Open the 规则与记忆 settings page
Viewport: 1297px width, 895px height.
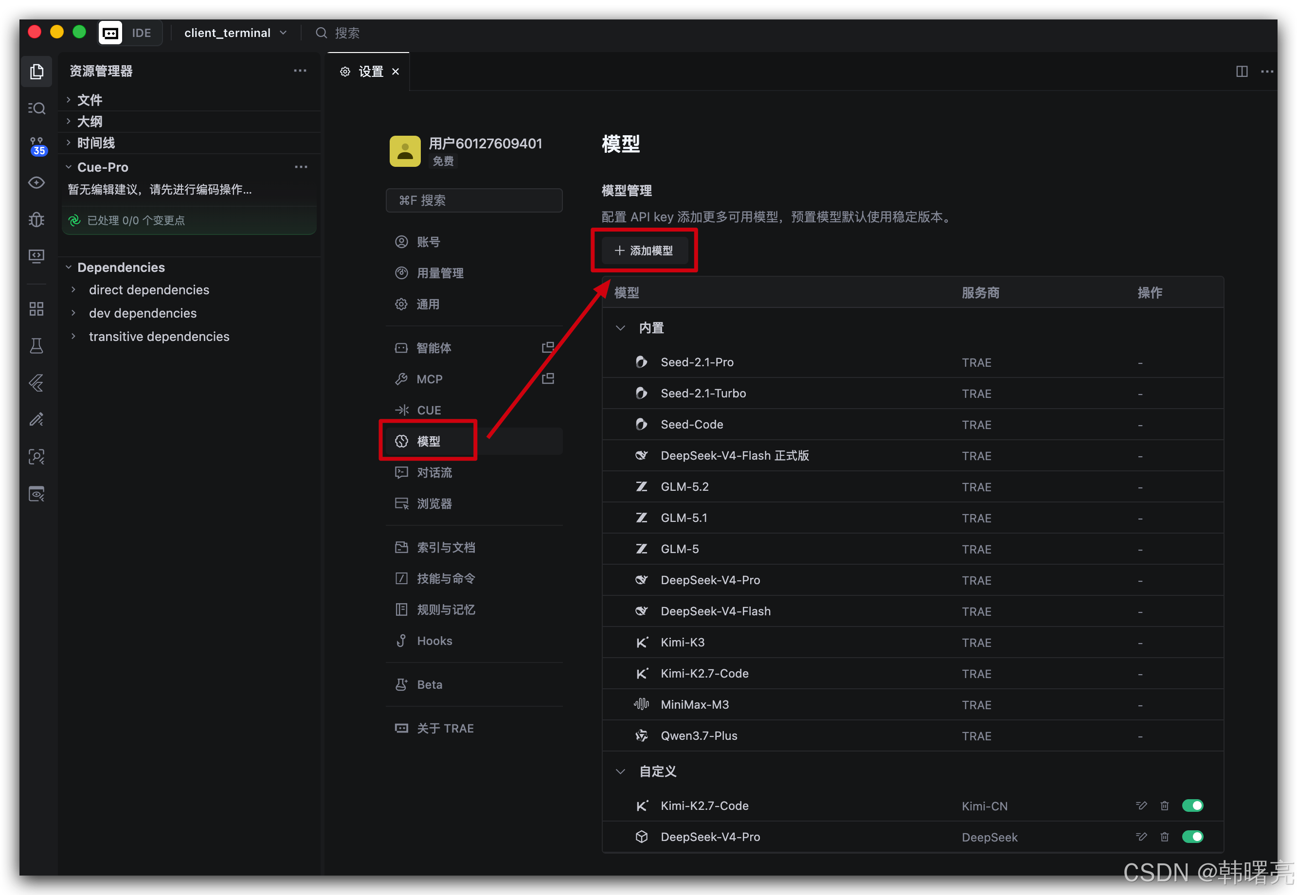[x=474, y=609]
